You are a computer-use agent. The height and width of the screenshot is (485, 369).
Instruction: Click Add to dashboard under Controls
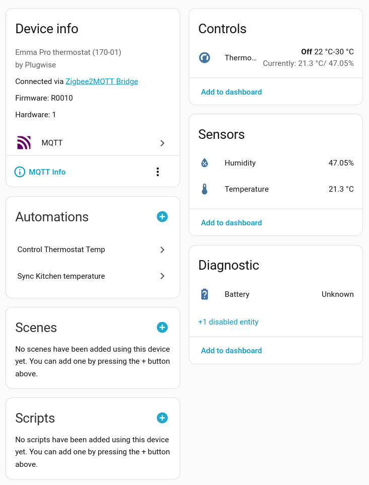click(x=232, y=92)
